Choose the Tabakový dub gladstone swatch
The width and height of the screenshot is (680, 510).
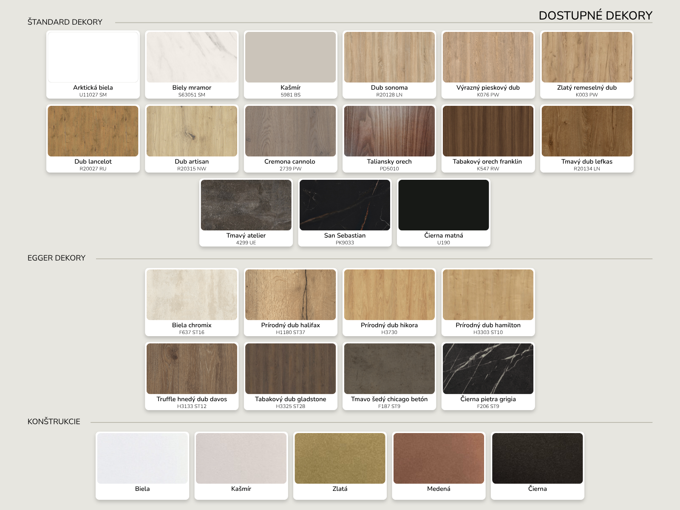tap(291, 376)
